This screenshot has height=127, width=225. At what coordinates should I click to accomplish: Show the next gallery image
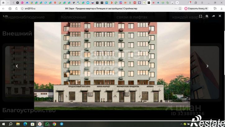(x=207, y=66)
